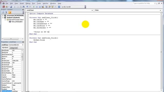Open the cmdClear CommandButton properties dropdown

coord(23,45)
